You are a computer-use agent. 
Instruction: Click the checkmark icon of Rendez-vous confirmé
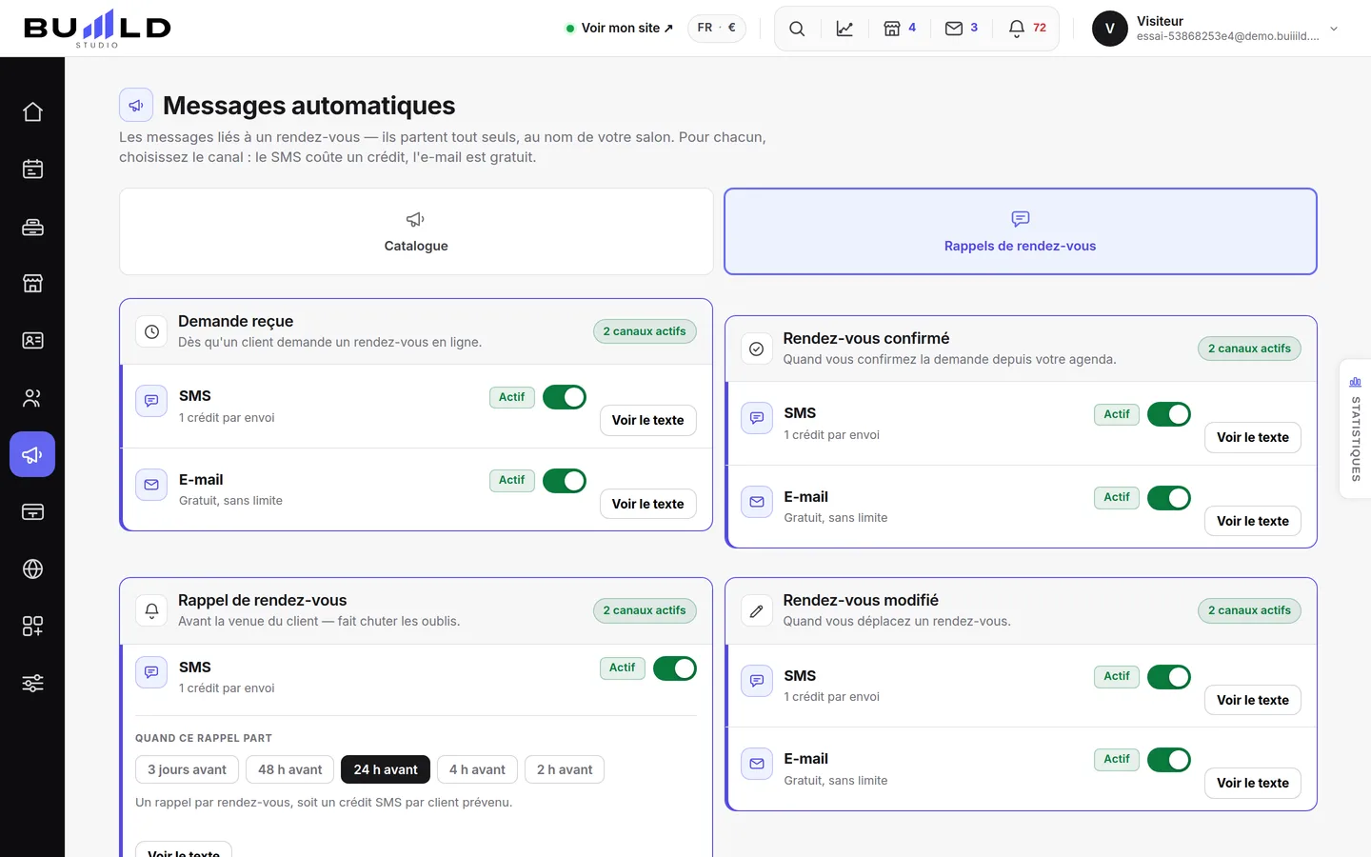coord(756,349)
